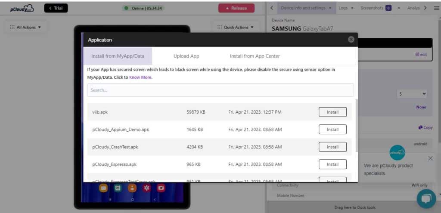Click the 965 KB size value
Screen dimensions: 441x213
(193, 164)
